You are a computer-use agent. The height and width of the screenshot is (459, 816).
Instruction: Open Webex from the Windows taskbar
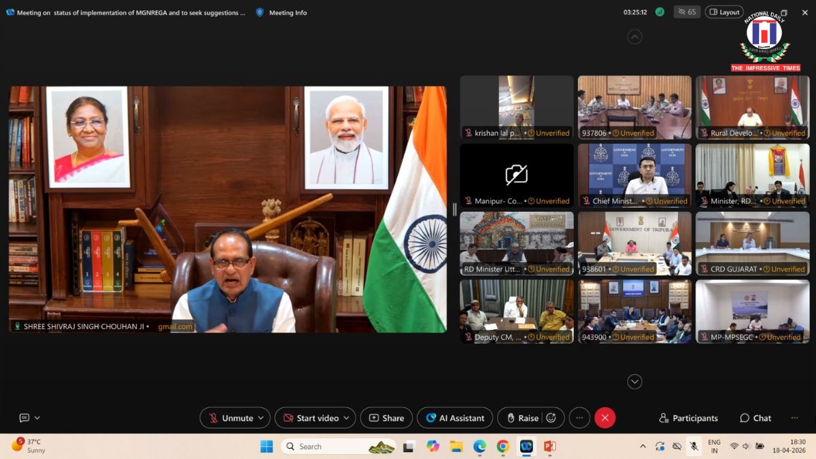[x=525, y=447]
